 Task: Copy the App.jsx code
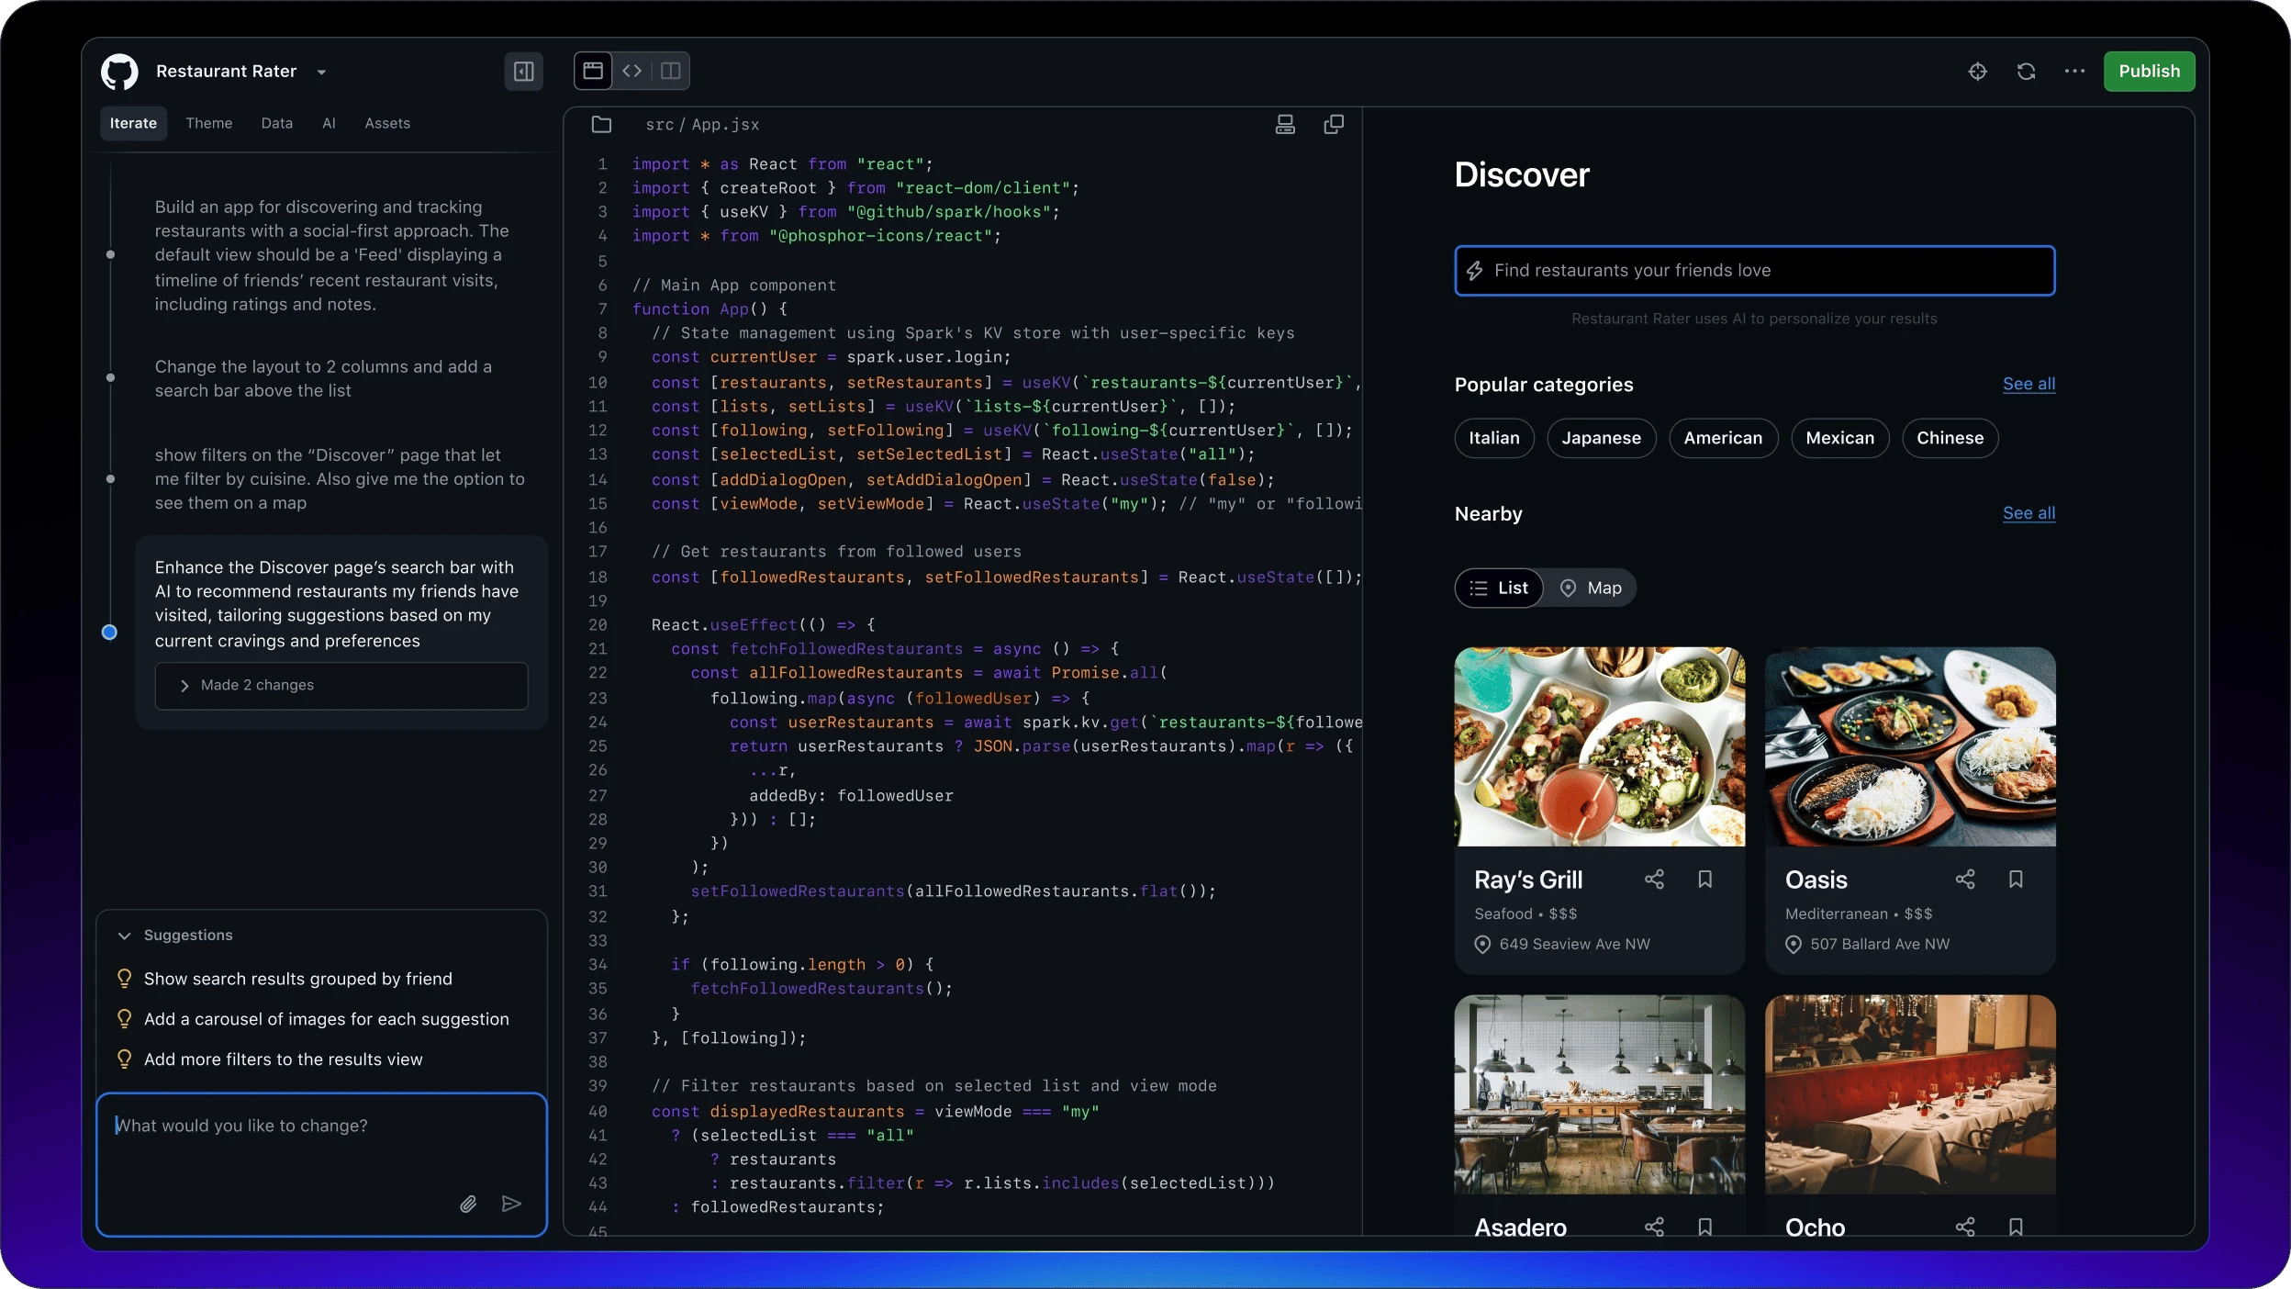(x=1333, y=125)
